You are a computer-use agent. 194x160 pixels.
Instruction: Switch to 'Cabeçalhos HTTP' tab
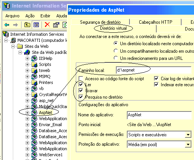tap(156, 22)
